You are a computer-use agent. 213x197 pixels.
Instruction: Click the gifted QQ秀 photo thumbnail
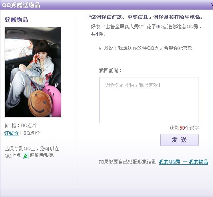point(33,72)
